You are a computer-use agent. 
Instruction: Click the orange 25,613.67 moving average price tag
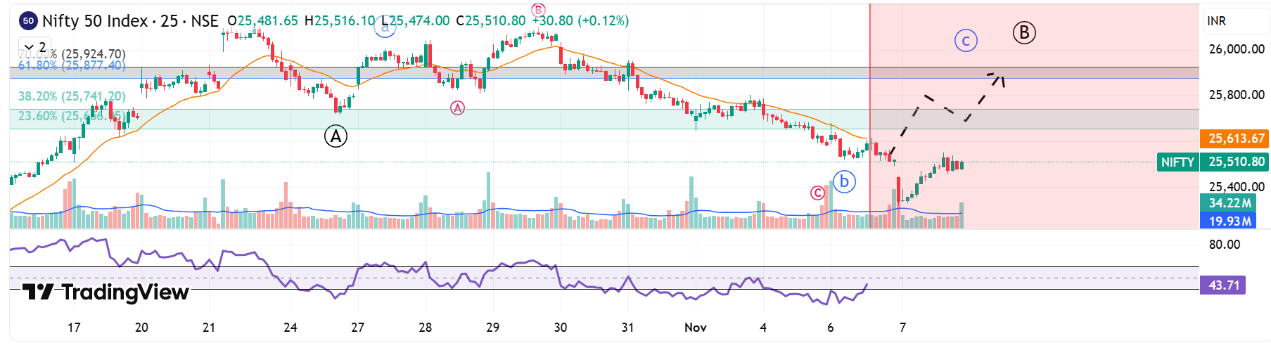(1234, 138)
